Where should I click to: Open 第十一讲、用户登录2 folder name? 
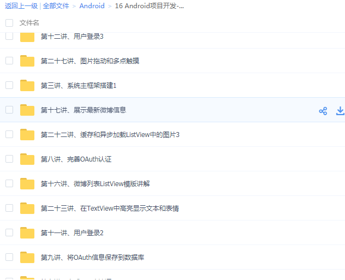pos(72,233)
